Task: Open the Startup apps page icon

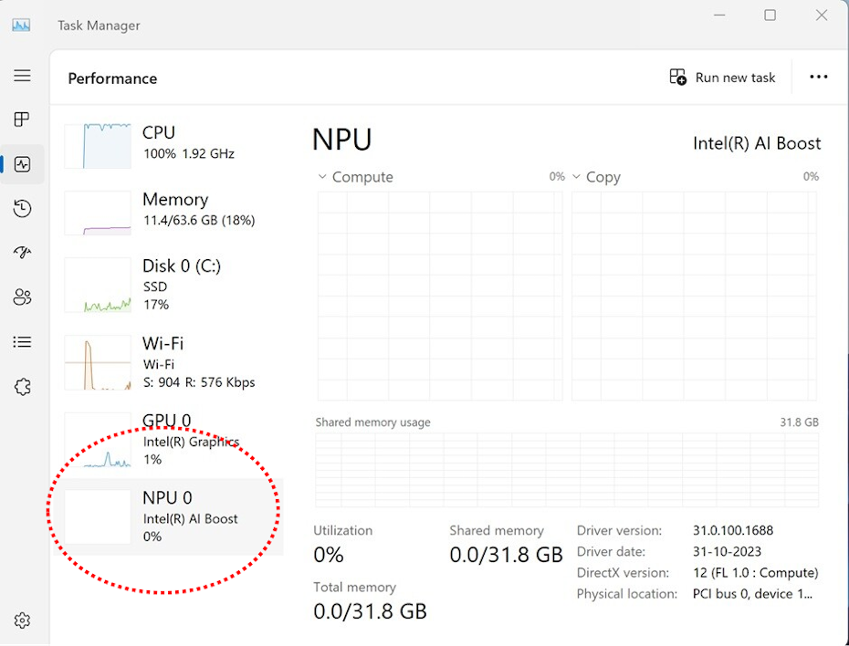Action: [22, 253]
